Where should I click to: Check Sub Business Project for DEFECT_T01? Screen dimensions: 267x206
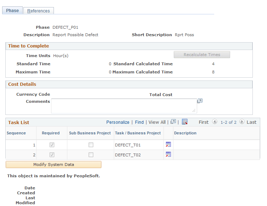[x=91, y=145]
